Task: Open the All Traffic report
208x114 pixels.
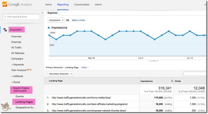Action: click(x=16, y=48)
